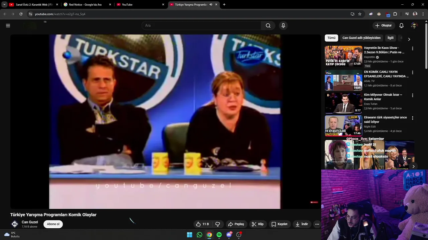The height and width of the screenshot is (240, 428).
Task: Click the install app icon in address bar
Action: coord(352,14)
